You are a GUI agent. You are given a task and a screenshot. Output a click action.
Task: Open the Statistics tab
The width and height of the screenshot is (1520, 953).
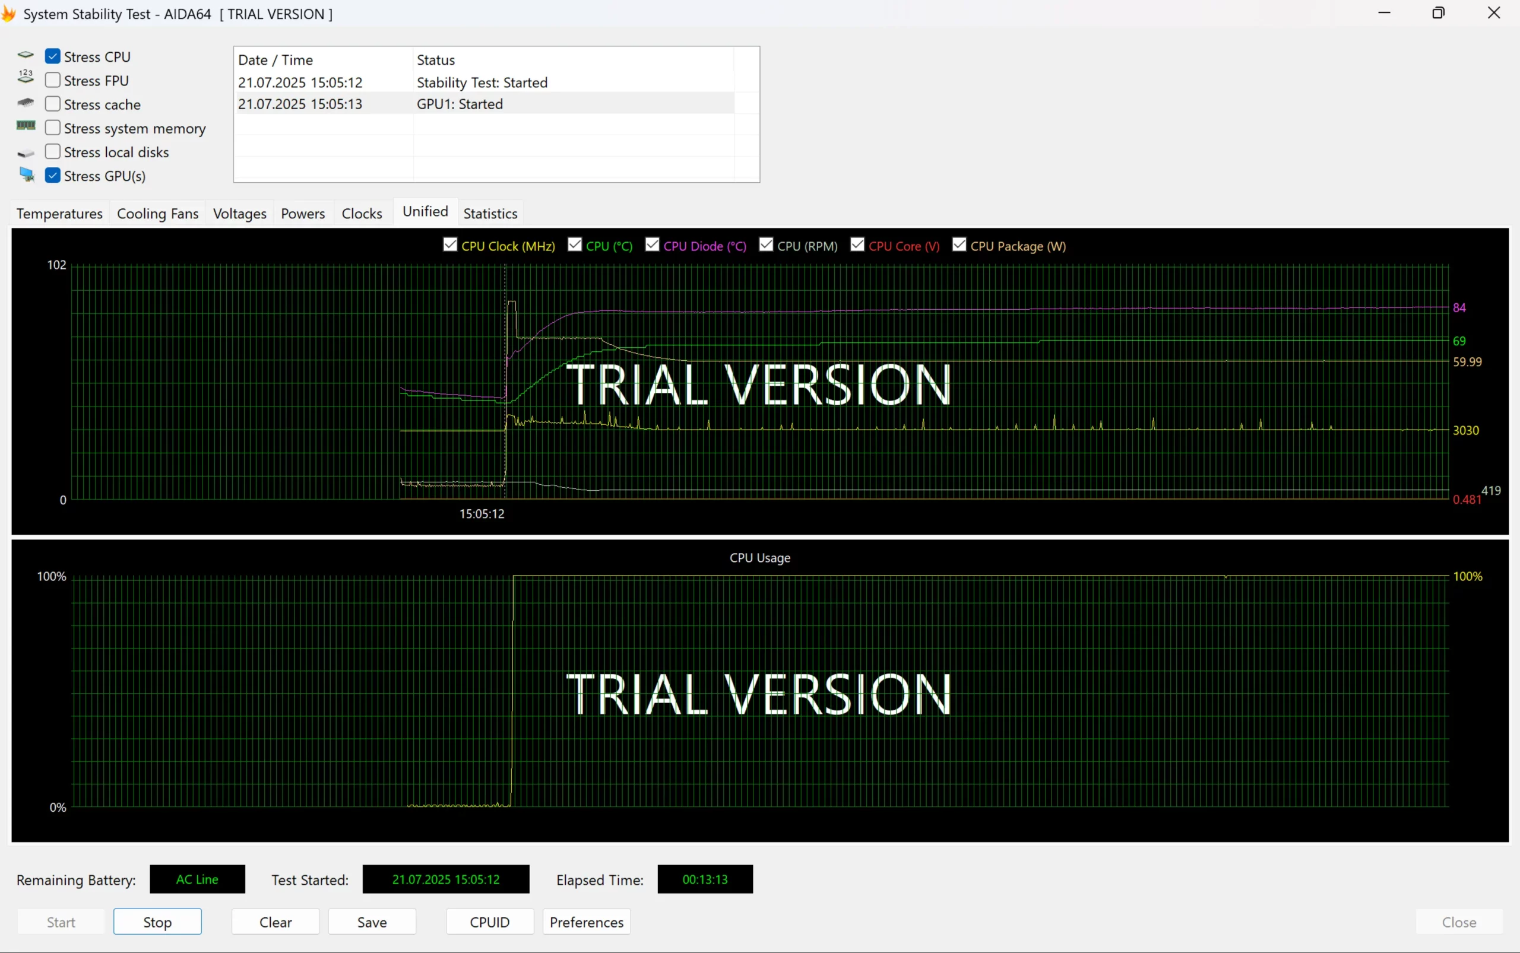tap(490, 214)
